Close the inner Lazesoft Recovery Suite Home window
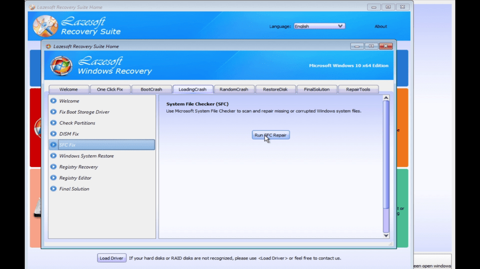The height and width of the screenshot is (269, 480). click(386, 46)
